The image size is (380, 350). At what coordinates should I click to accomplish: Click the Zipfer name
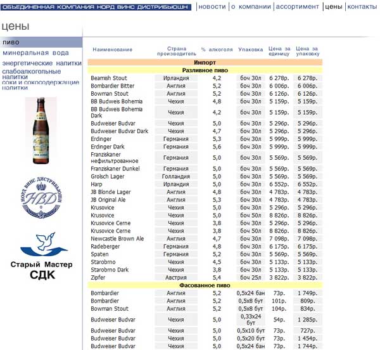98,278
